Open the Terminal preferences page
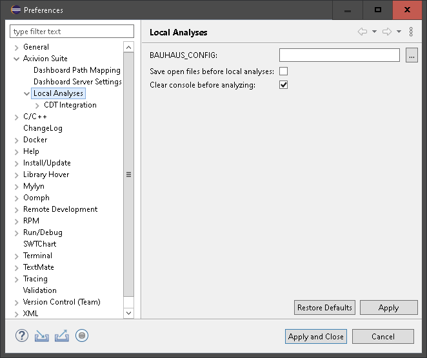Screen dimensions: 427x358 (x=37, y=256)
